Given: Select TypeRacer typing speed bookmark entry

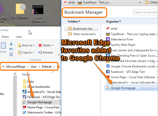Looking at the screenshot, I should (x=132, y=34).
